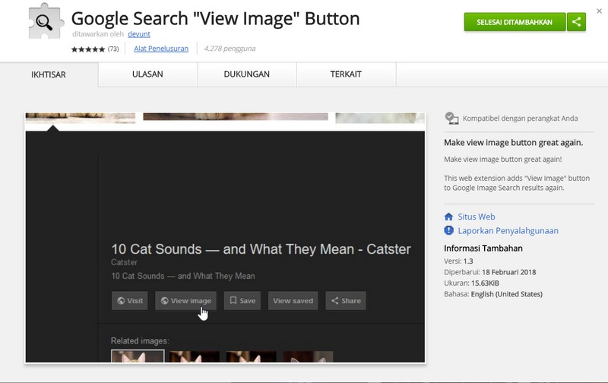Screen dimensions: 608x383
Task: Click the Situs Web home icon
Action: pyautogui.click(x=448, y=217)
